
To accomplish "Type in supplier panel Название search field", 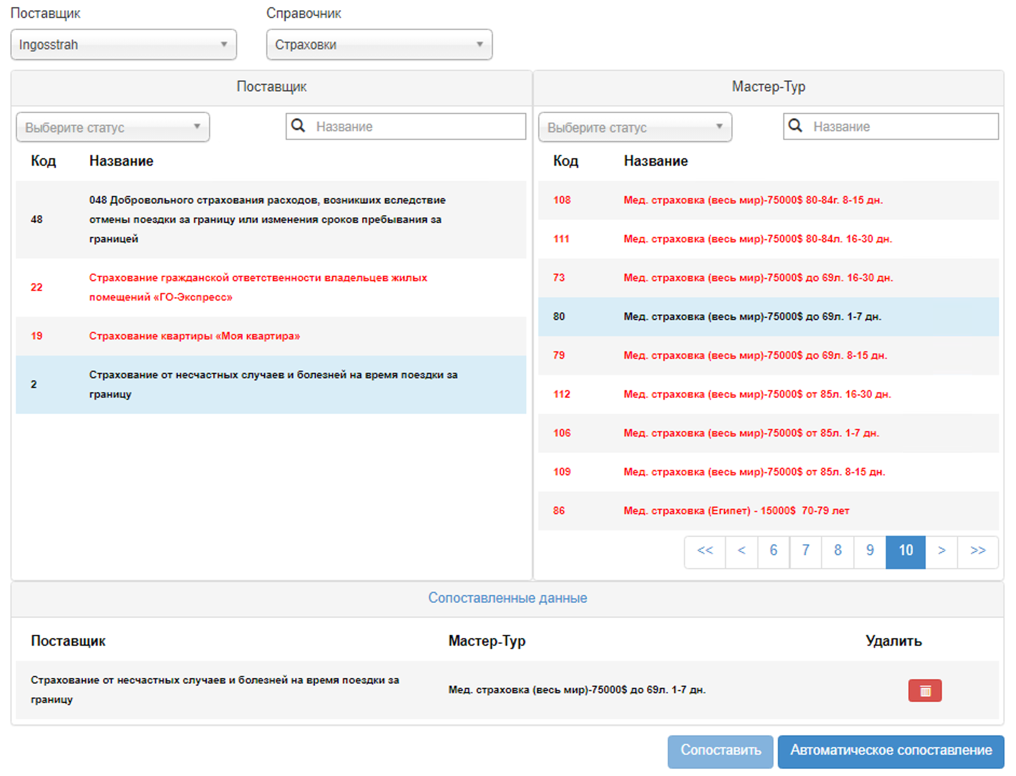I will pyautogui.click(x=416, y=126).
